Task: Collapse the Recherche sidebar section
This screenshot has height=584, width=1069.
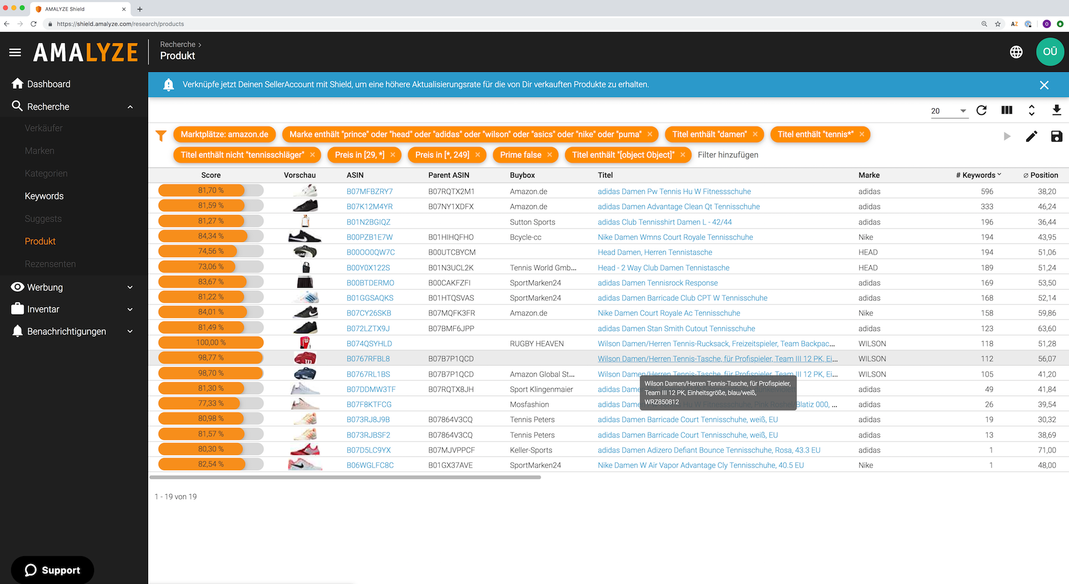Action: click(x=130, y=107)
